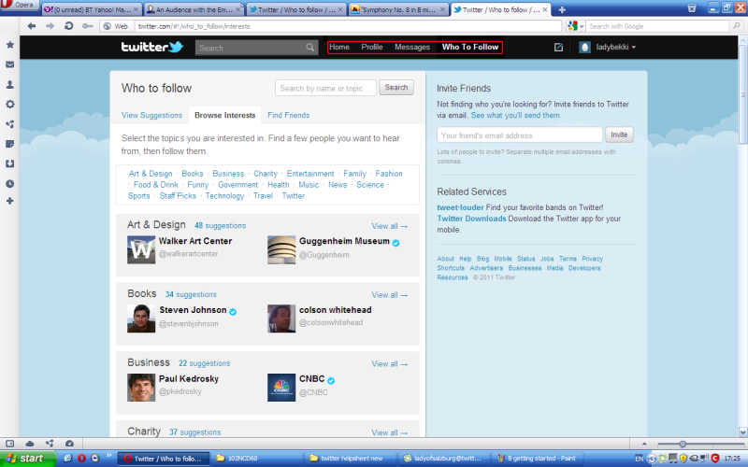Open the password wand key icon
Viewport: 748px width, 467px height.
87,26
